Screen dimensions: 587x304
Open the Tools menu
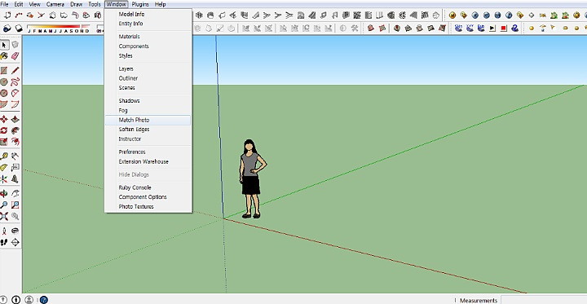(95, 5)
